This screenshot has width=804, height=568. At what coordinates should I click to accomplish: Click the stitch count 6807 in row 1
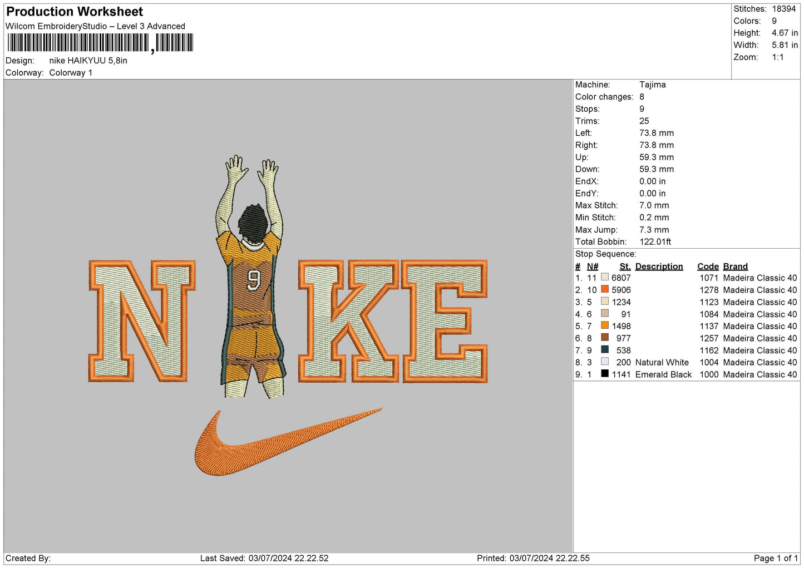[x=621, y=278]
